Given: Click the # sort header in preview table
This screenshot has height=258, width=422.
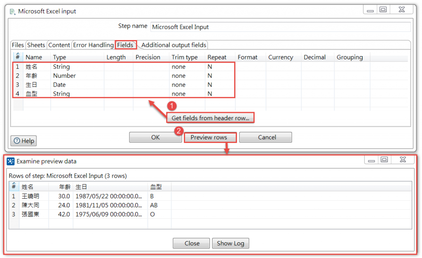Looking at the screenshot, I should coord(14,186).
